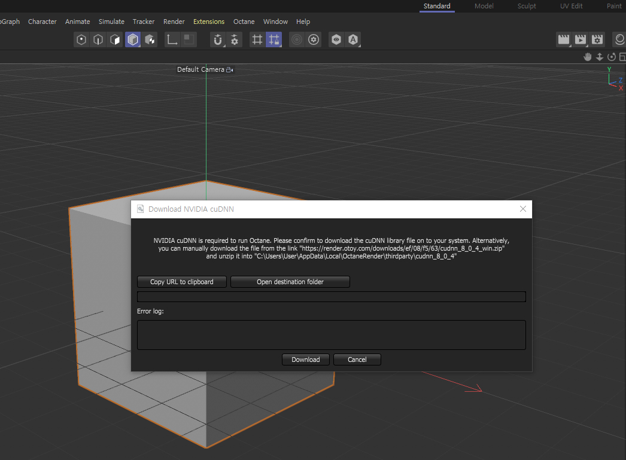This screenshot has height=460, width=626.
Task: Switch to the UV Edit layout tab
Action: (x=572, y=6)
